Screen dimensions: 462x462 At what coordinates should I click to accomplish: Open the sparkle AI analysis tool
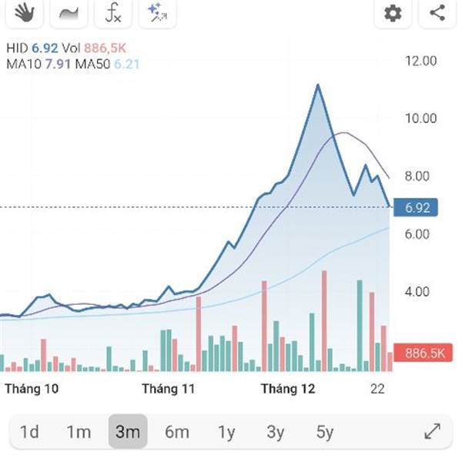click(x=157, y=12)
